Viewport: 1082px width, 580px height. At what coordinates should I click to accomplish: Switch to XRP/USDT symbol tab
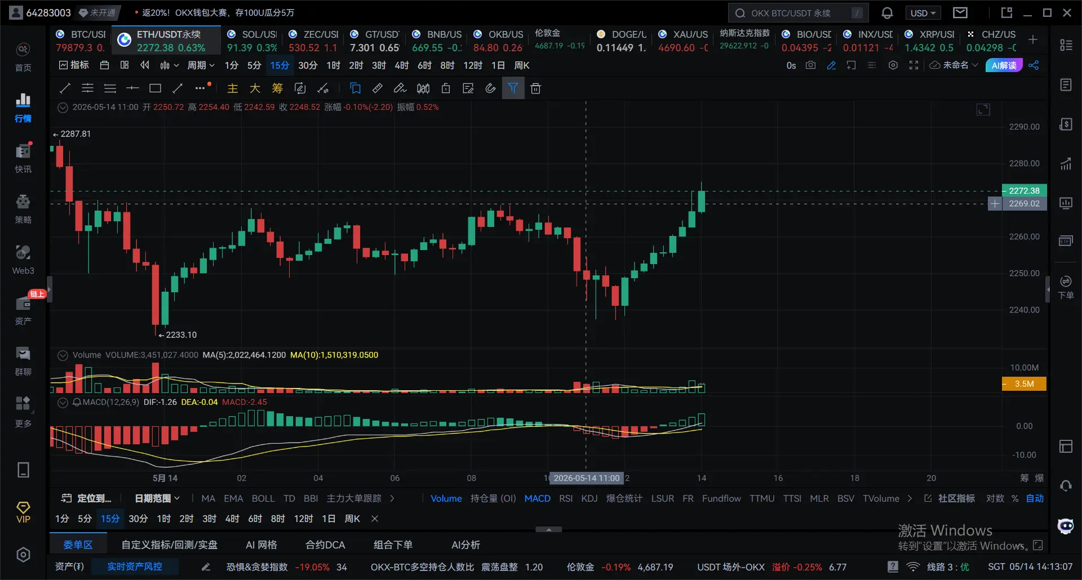click(x=929, y=41)
